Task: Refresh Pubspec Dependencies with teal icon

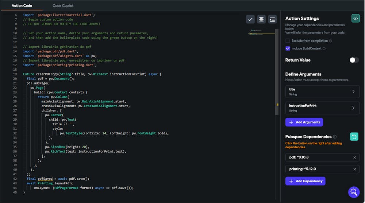Action: [x=354, y=137]
